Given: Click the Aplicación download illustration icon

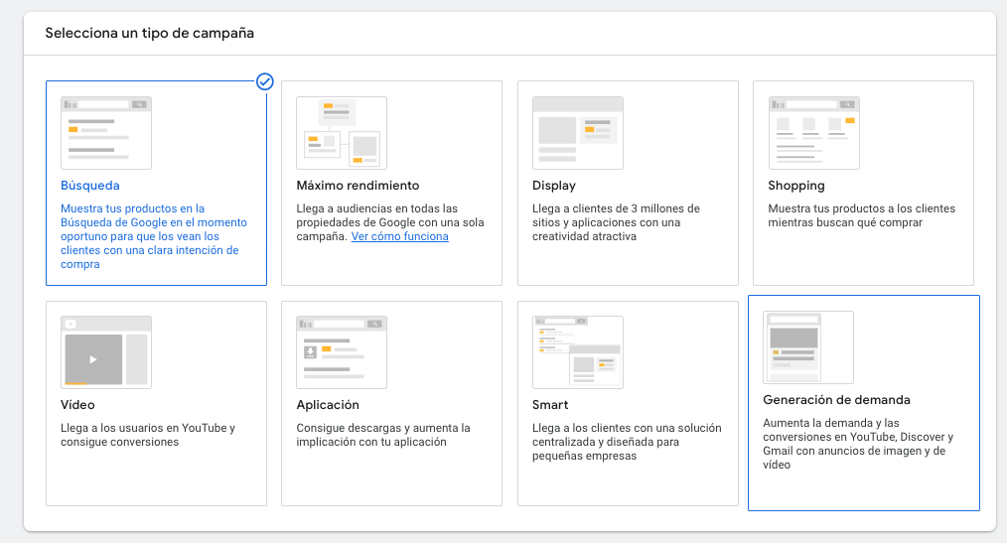Looking at the screenshot, I should click(342, 352).
